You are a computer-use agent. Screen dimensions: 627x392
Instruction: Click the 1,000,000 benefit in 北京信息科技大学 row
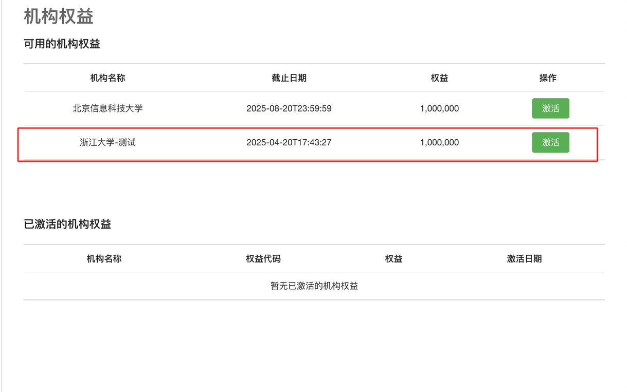coord(439,108)
